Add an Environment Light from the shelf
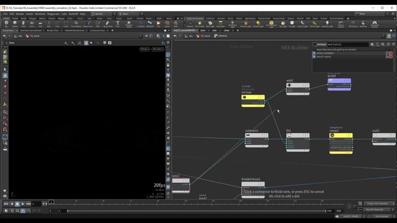This screenshot has height=223, width=397. [x=271, y=24]
